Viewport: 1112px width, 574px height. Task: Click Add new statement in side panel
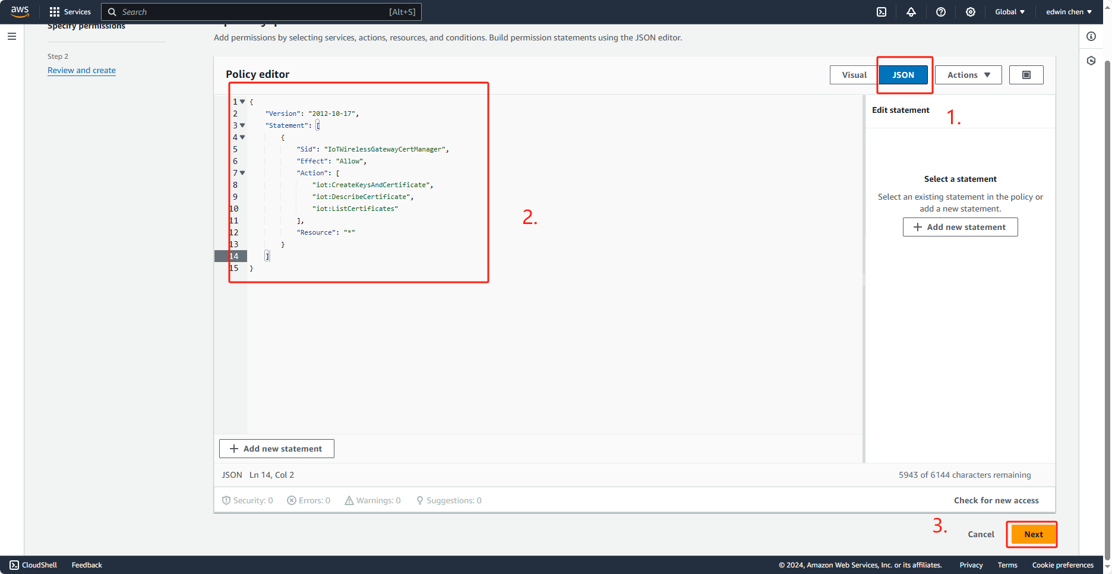coord(960,227)
